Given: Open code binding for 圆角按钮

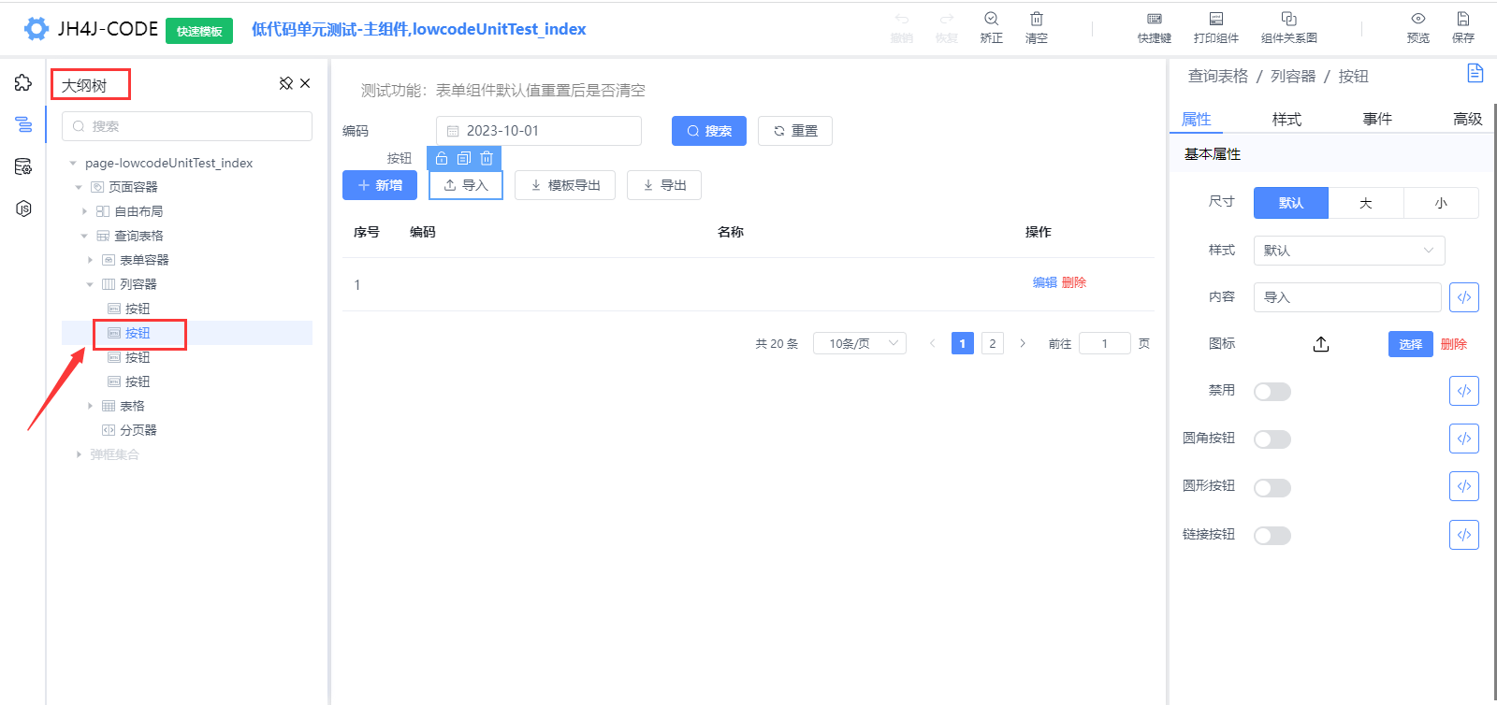Looking at the screenshot, I should (x=1464, y=439).
